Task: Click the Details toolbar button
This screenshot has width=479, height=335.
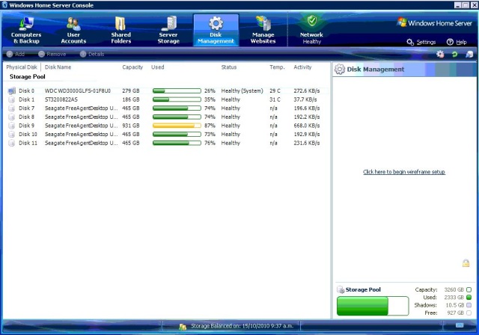Action: pyautogui.click(x=92, y=54)
